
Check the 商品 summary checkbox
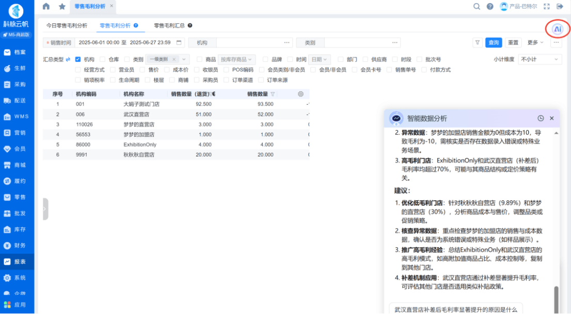coord(199,59)
